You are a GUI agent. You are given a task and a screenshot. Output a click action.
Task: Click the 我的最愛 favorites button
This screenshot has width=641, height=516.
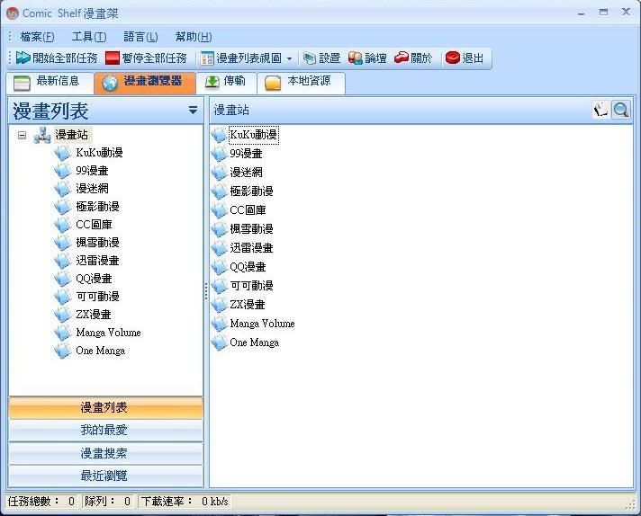(x=105, y=431)
